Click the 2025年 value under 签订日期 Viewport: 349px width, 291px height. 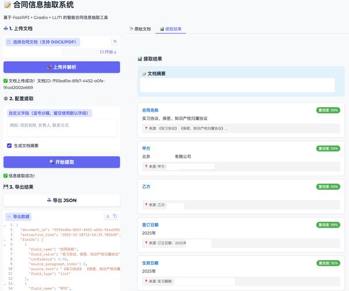coord(149,233)
